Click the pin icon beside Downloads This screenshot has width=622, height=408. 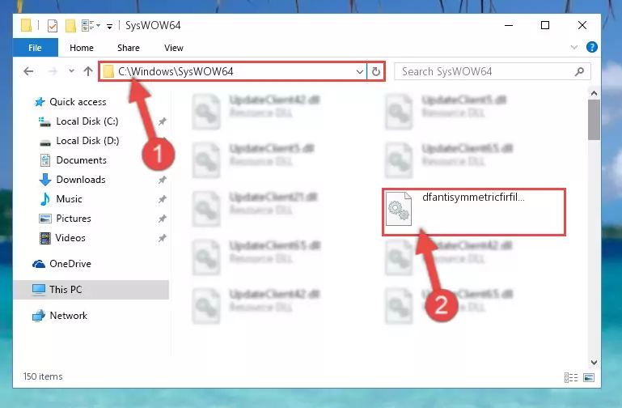tap(163, 180)
